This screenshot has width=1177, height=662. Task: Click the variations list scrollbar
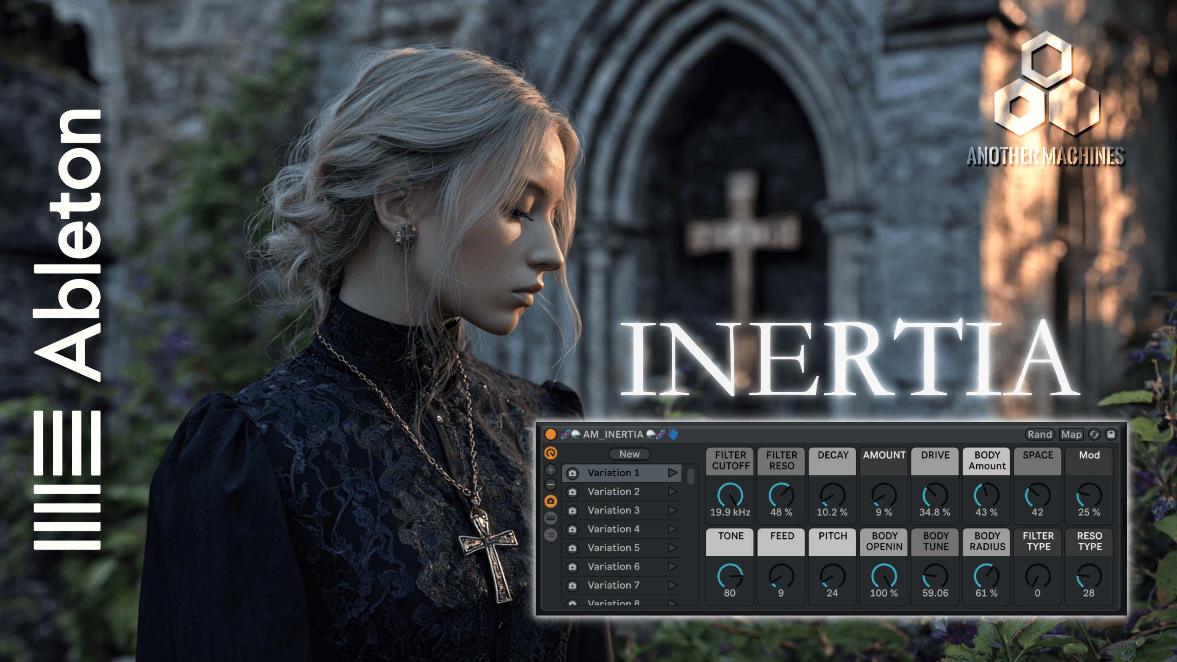(691, 476)
